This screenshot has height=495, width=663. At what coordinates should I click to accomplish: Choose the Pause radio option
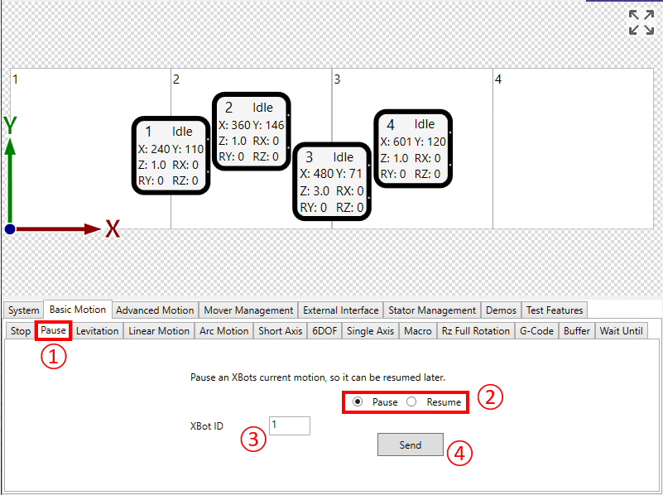[358, 401]
